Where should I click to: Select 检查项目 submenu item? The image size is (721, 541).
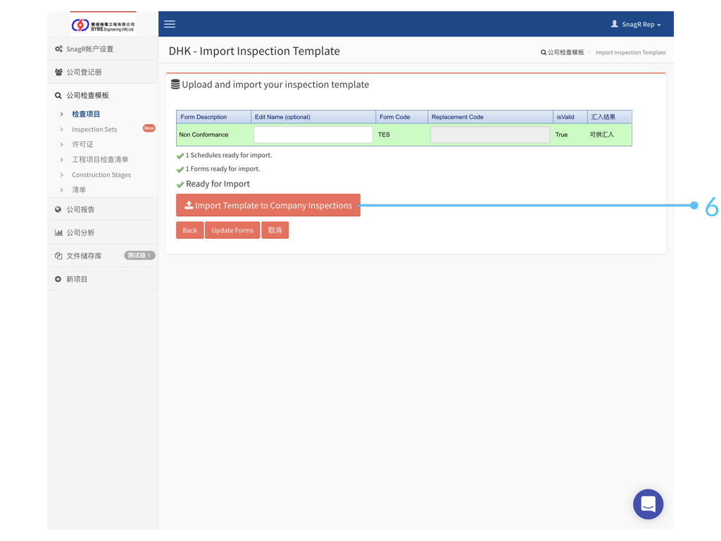[x=86, y=114]
